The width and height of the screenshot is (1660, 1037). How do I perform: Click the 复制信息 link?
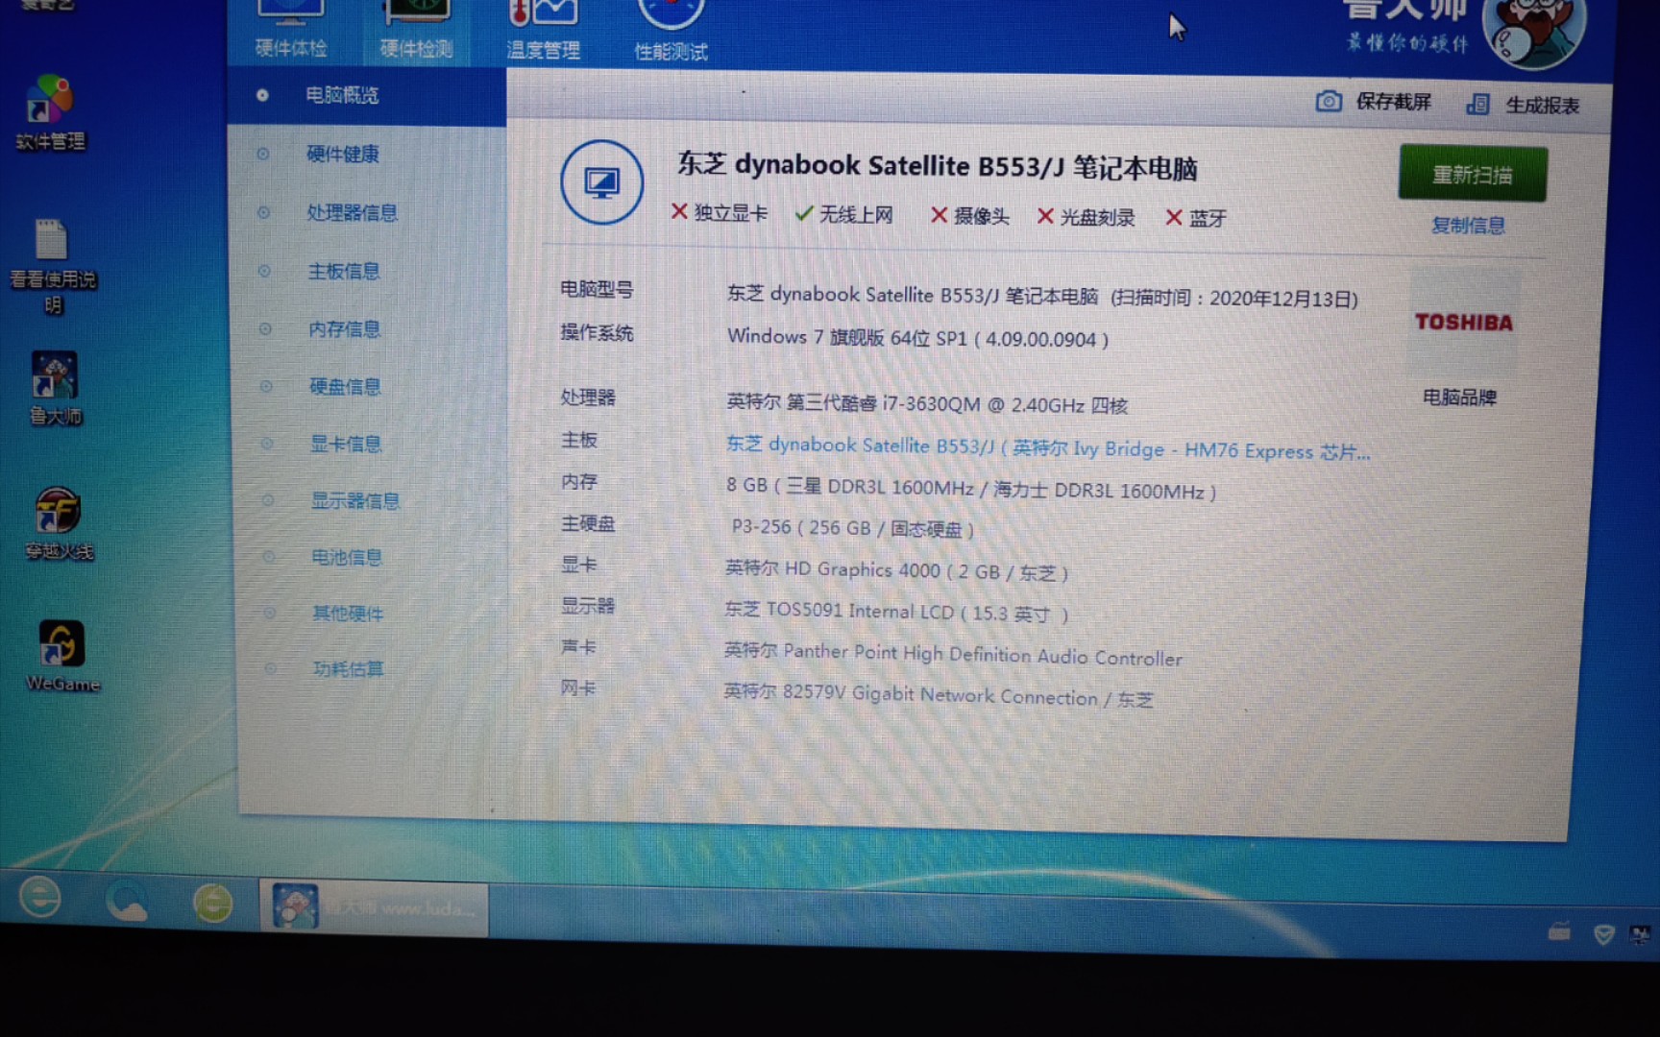coord(1468,226)
